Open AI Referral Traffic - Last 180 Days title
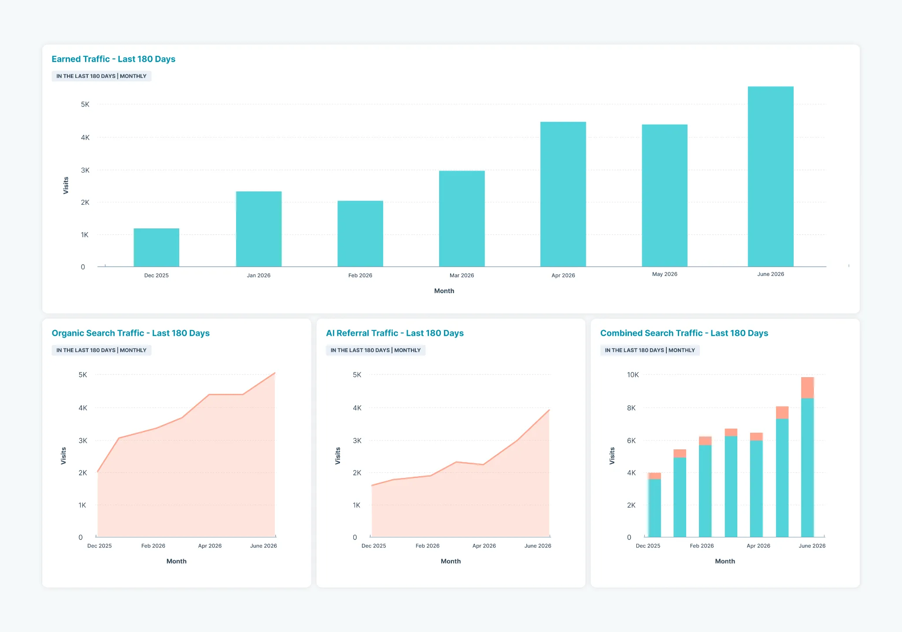Image resolution: width=902 pixels, height=632 pixels. [395, 333]
